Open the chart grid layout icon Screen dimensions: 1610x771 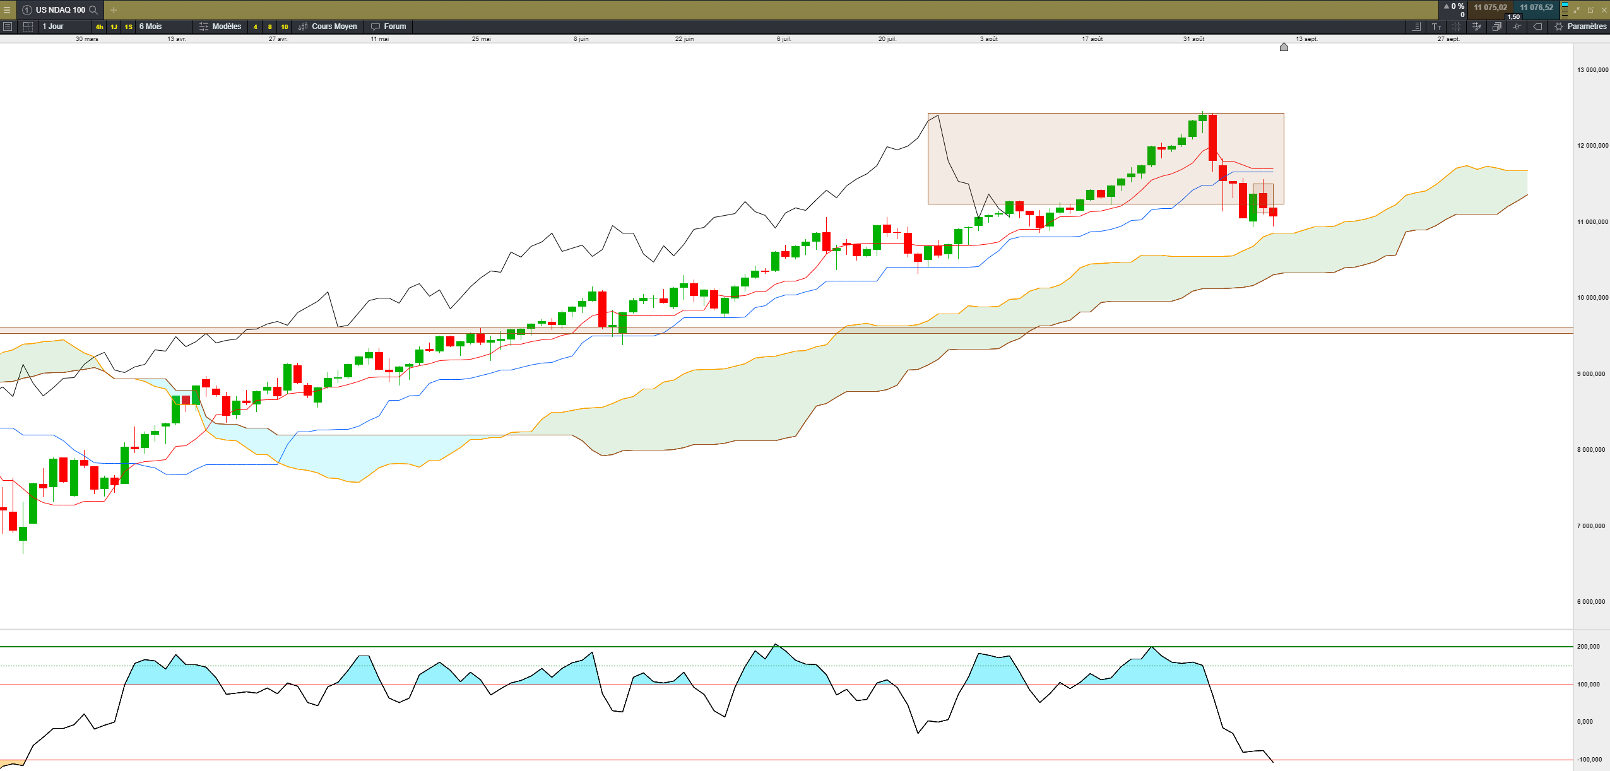(28, 26)
